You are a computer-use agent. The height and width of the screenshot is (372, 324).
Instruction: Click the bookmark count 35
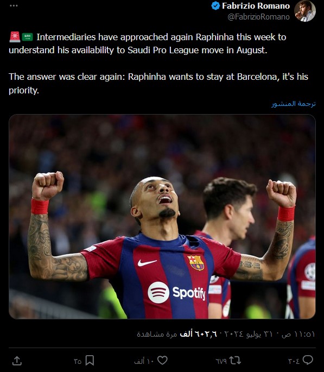[78, 361]
